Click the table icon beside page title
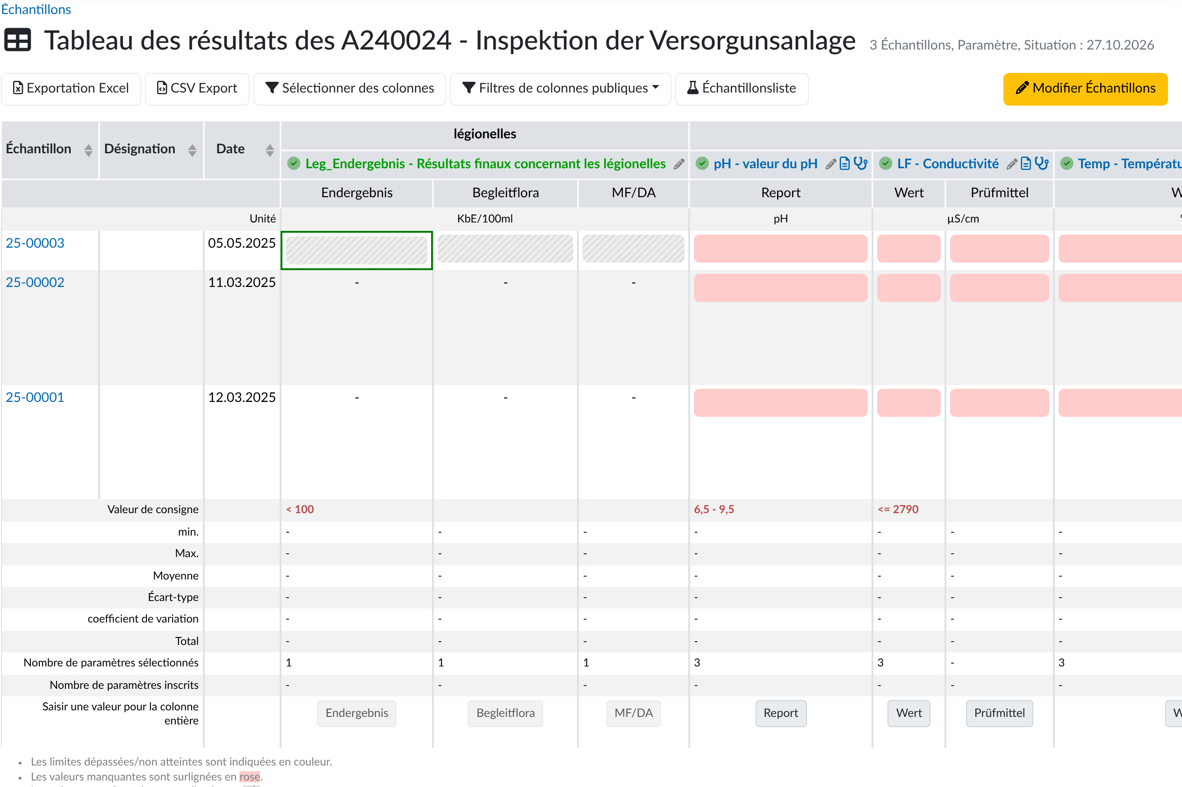Image resolution: width=1182 pixels, height=787 pixels. [x=18, y=40]
